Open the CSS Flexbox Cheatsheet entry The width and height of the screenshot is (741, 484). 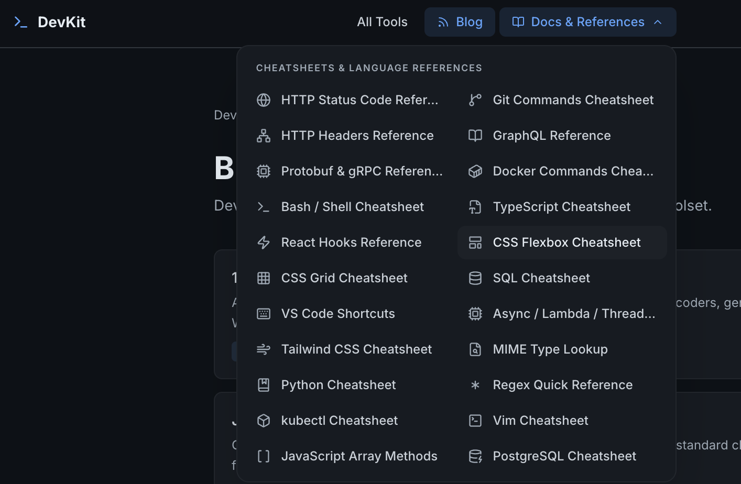[566, 243]
